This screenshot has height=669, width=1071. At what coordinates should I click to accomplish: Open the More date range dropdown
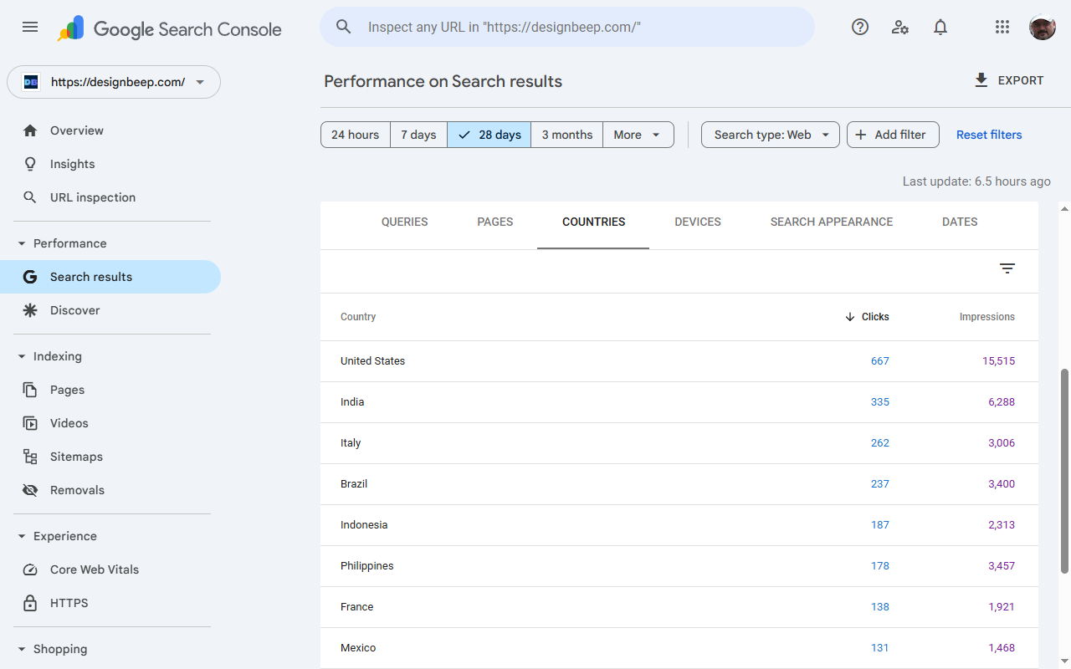638,135
